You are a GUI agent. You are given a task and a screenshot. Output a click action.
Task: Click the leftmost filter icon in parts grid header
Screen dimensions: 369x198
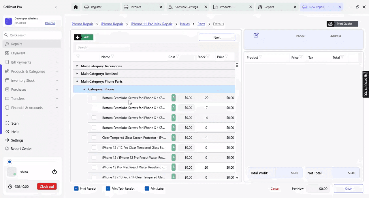coord(78,56)
